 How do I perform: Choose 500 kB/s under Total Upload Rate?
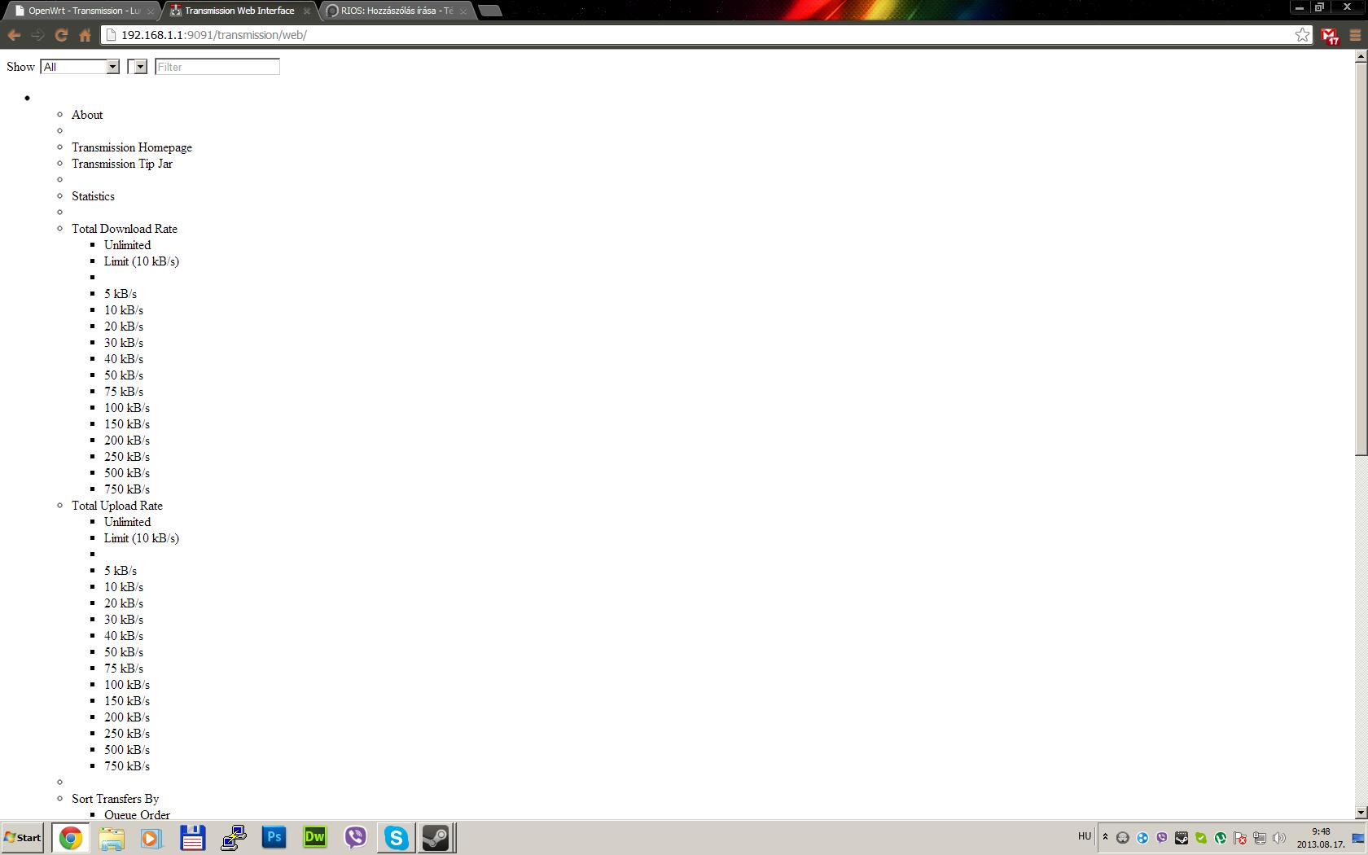[x=127, y=750]
